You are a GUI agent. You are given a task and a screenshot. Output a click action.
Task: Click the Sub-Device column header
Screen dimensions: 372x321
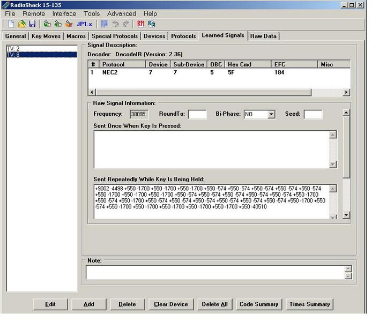click(189, 64)
